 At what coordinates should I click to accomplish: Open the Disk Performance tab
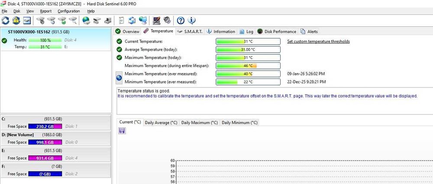(277, 32)
